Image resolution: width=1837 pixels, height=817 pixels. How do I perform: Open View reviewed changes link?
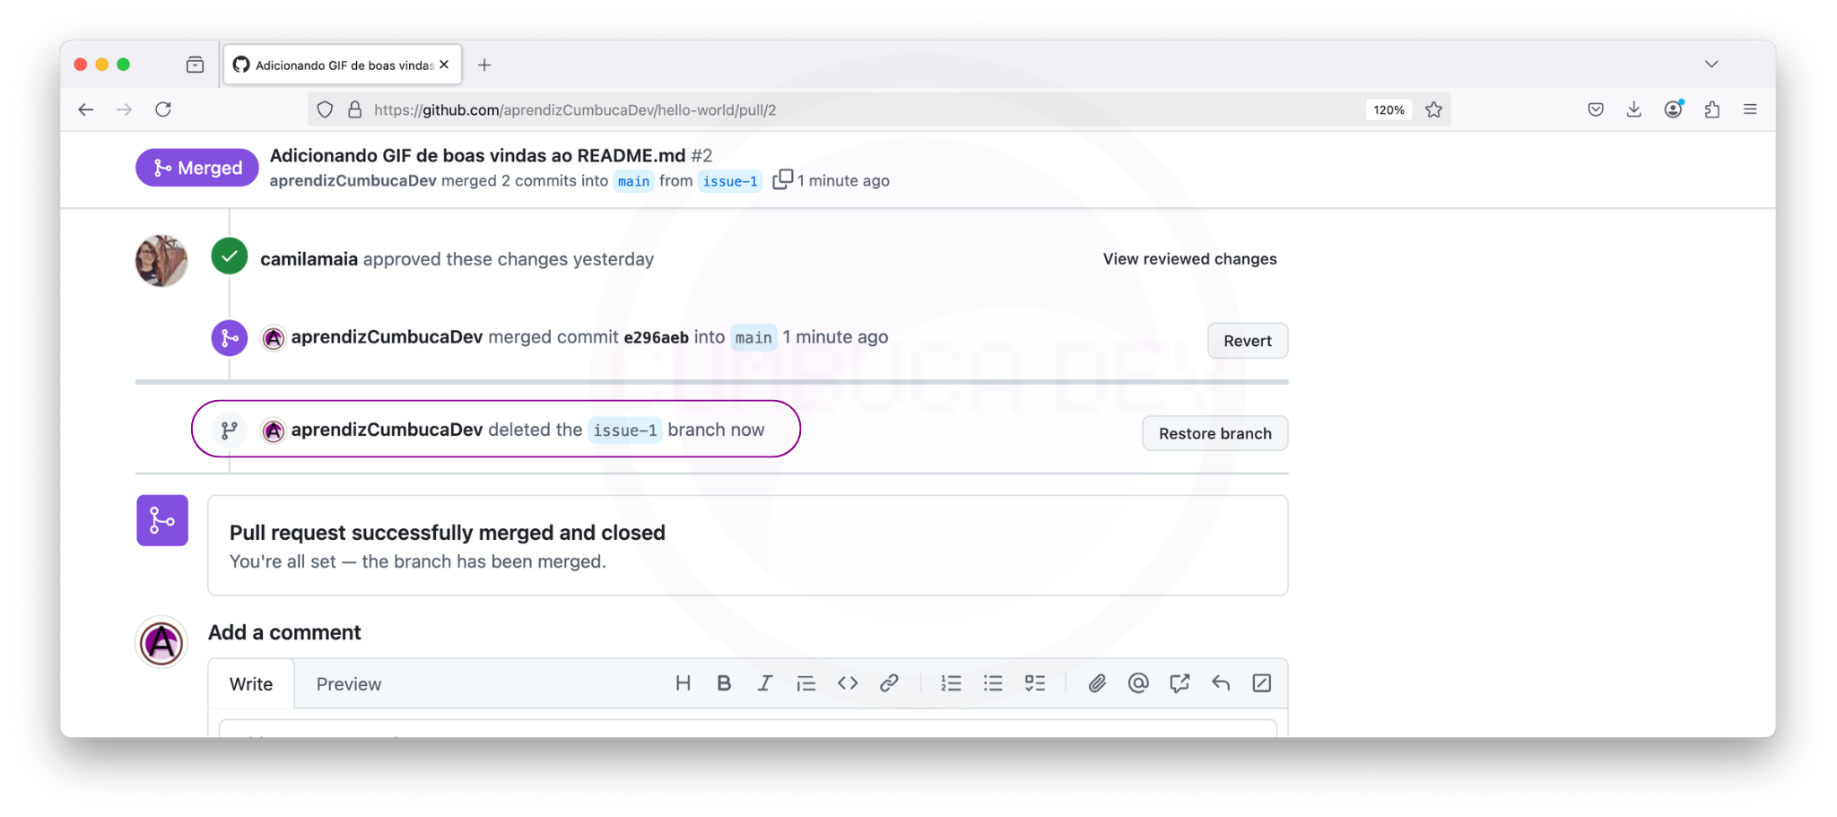point(1189,259)
